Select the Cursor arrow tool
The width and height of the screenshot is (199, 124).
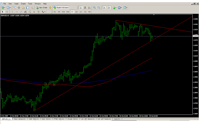point(3,12)
